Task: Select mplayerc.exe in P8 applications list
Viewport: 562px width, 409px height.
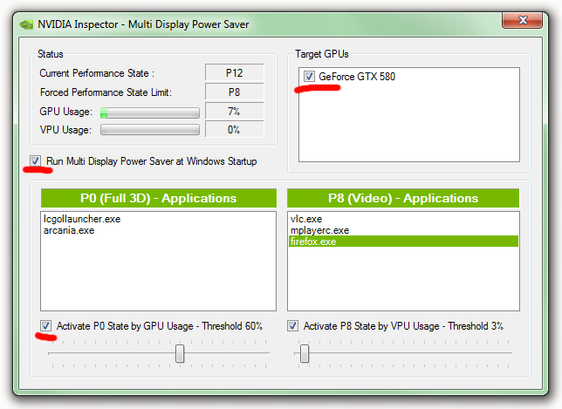Action: pos(403,230)
